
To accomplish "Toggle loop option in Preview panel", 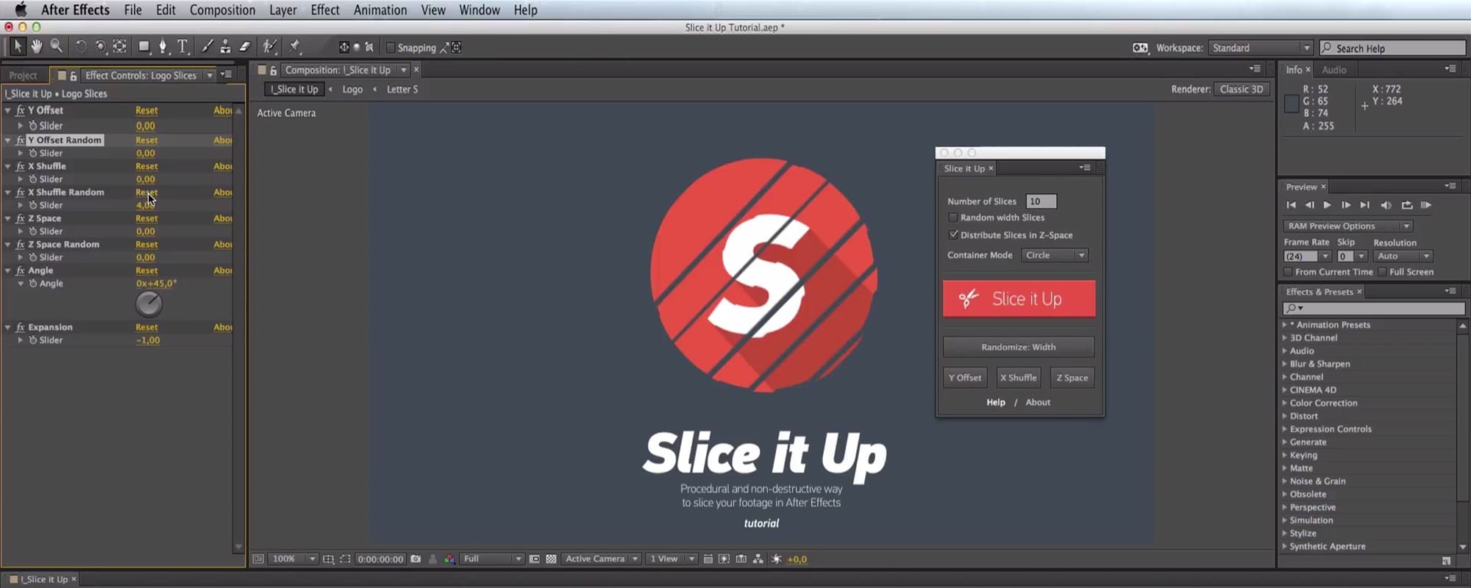I will pos(1406,205).
